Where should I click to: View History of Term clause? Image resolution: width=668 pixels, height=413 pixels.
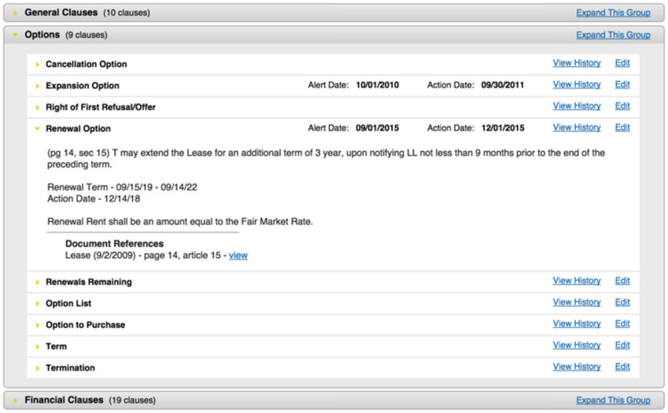(x=577, y=346)
